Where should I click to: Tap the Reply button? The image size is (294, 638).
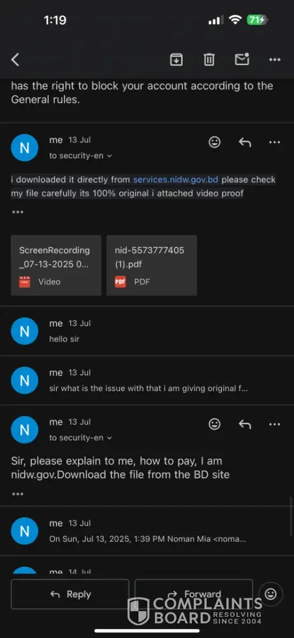[x=70, y=594]
